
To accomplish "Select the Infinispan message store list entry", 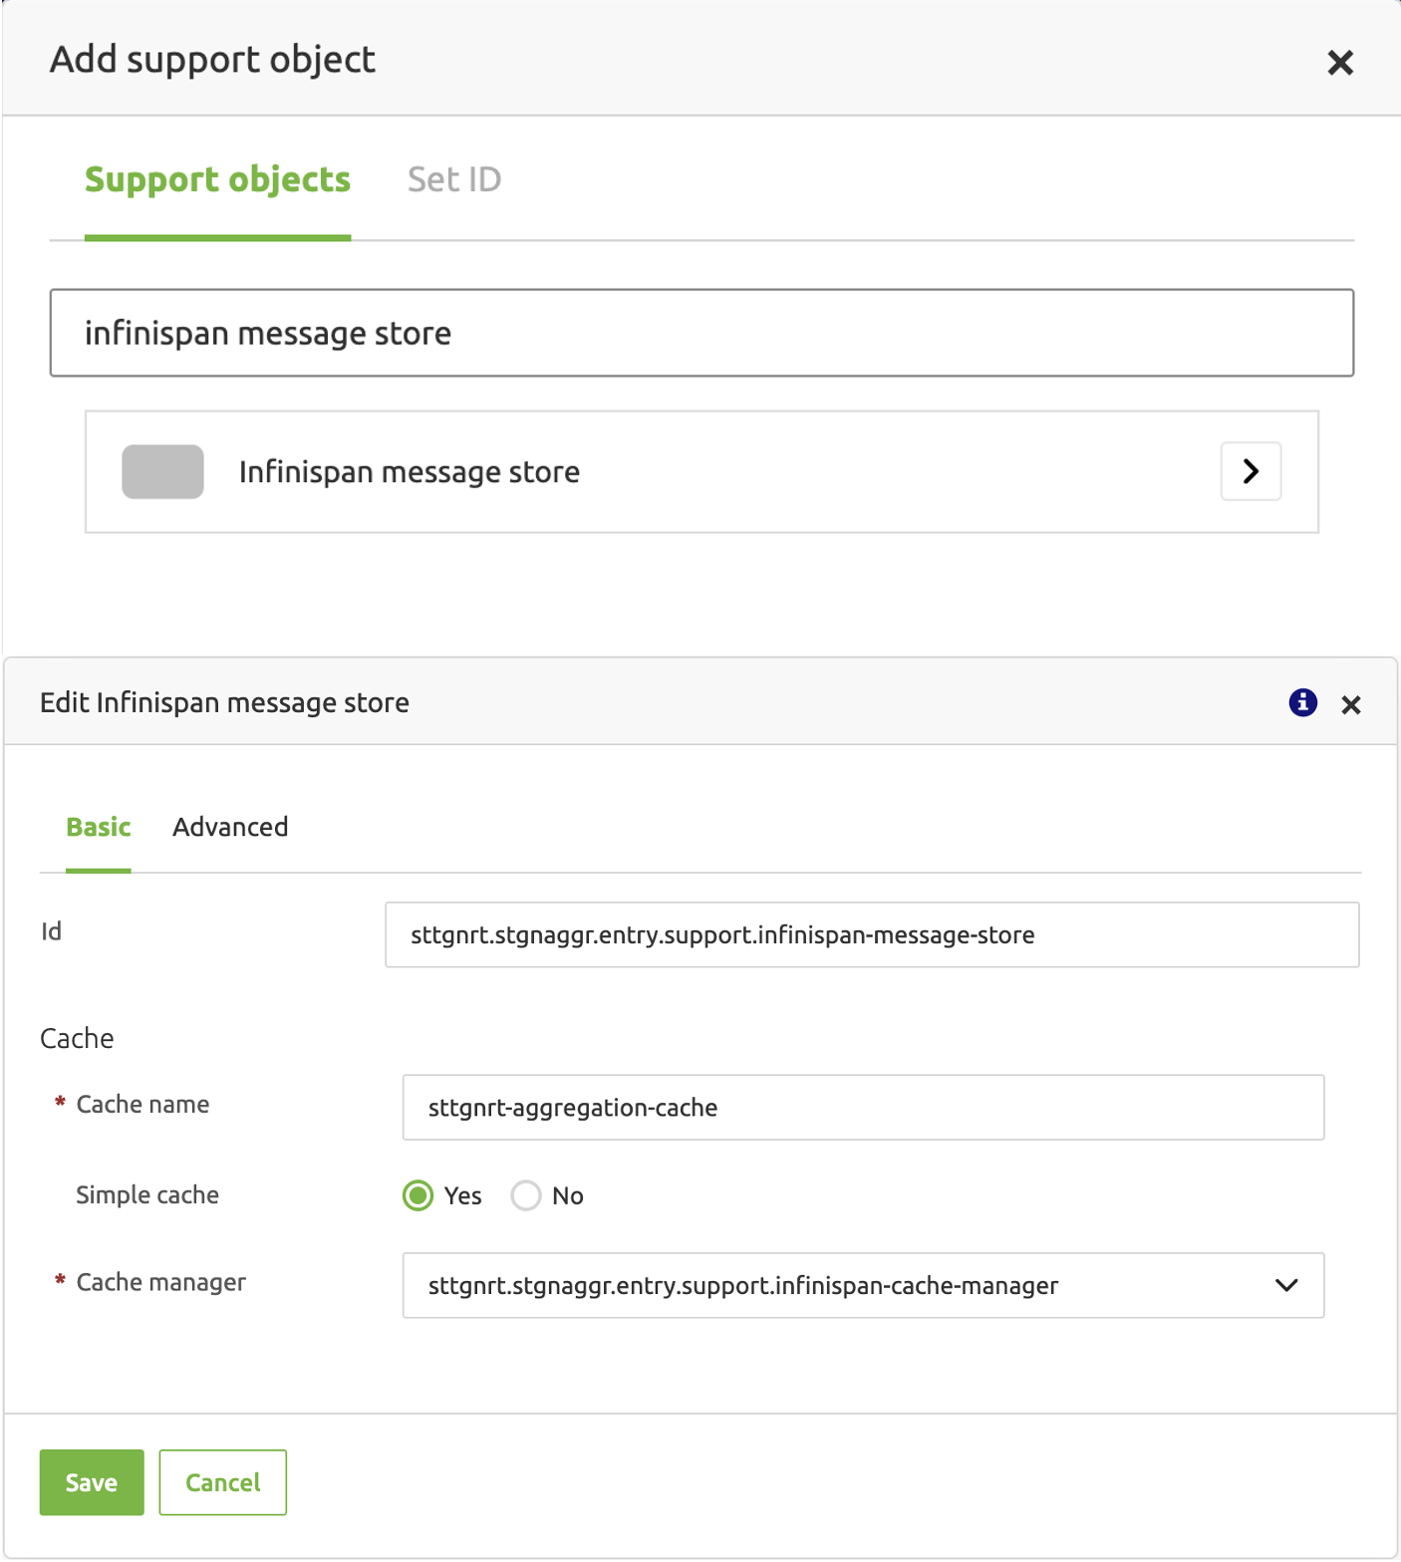I will pos(701,471).
